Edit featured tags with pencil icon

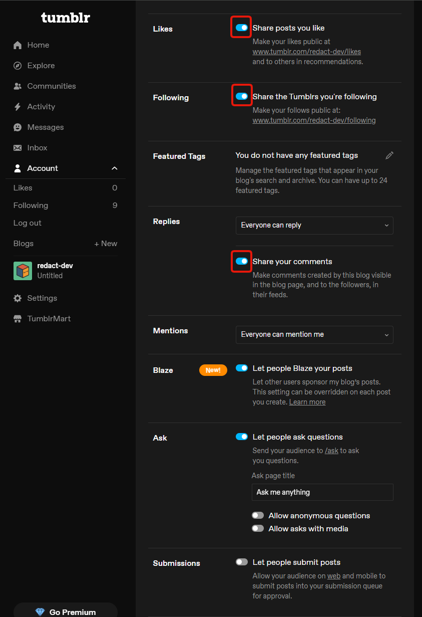[389, 155]
